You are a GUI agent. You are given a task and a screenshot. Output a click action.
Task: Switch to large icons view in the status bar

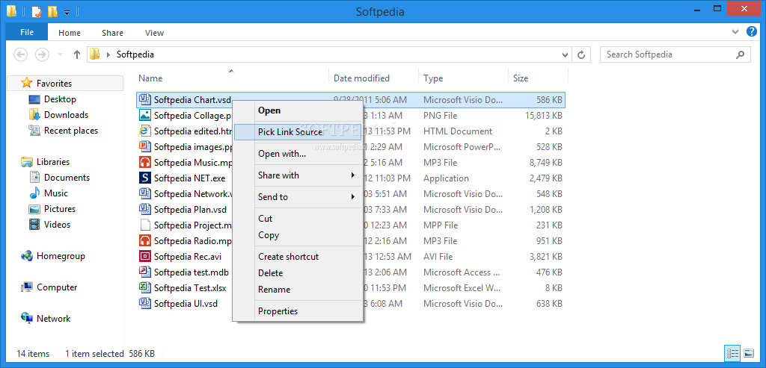pos(748,353)
